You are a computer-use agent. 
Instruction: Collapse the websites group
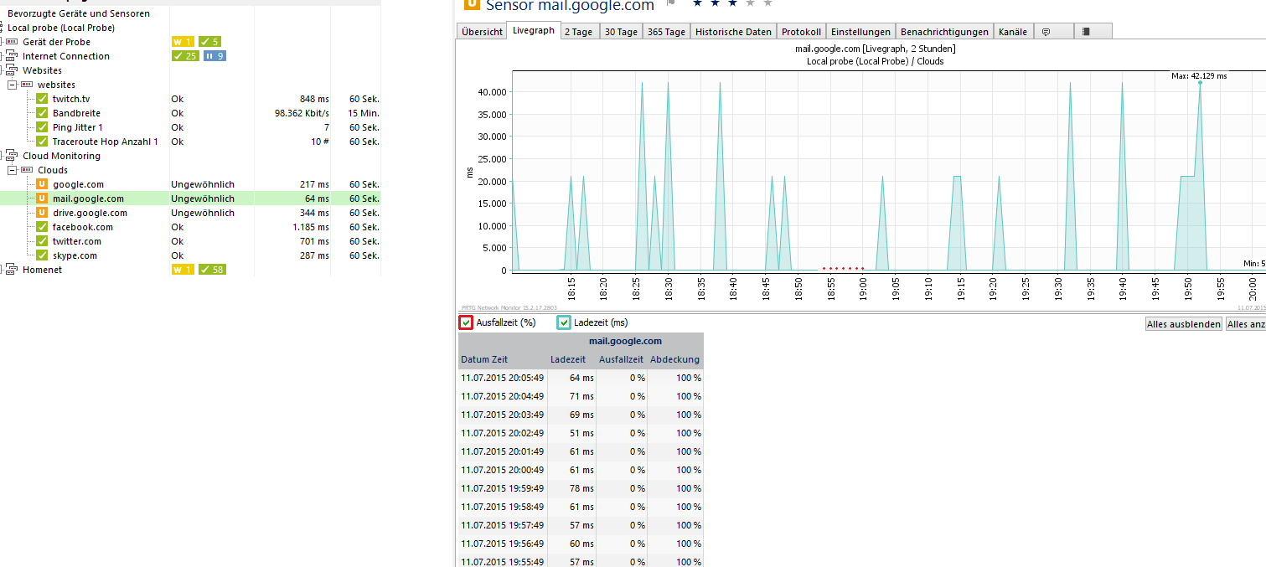[13, 85]
